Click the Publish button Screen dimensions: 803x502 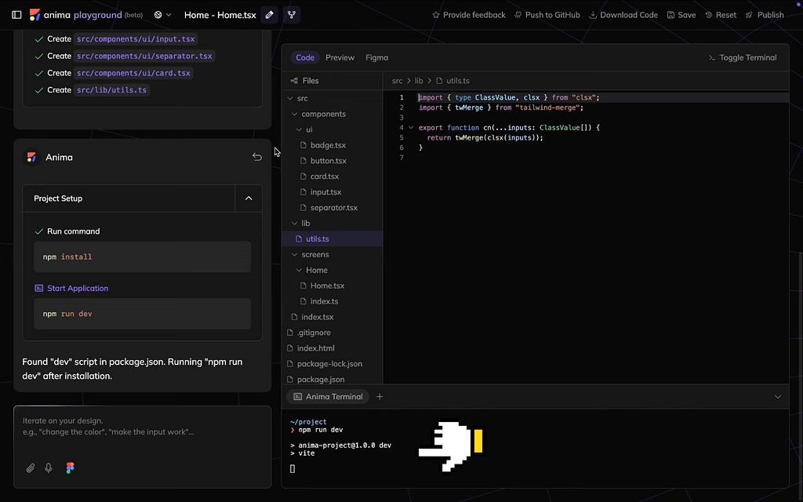coord(765,15)
